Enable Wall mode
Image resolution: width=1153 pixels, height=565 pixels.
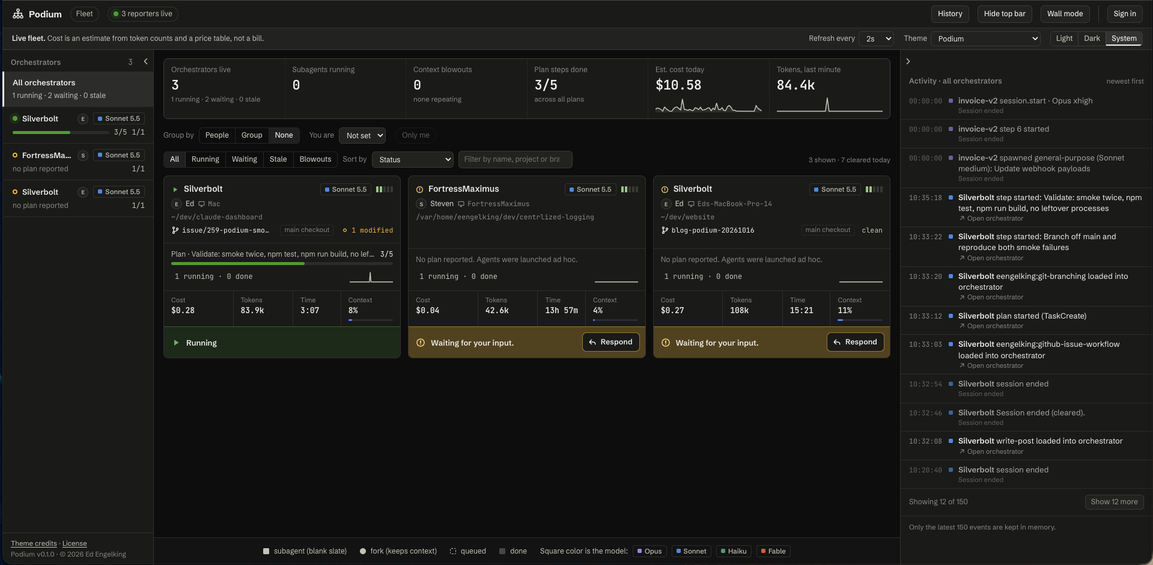pos(1065,14)
